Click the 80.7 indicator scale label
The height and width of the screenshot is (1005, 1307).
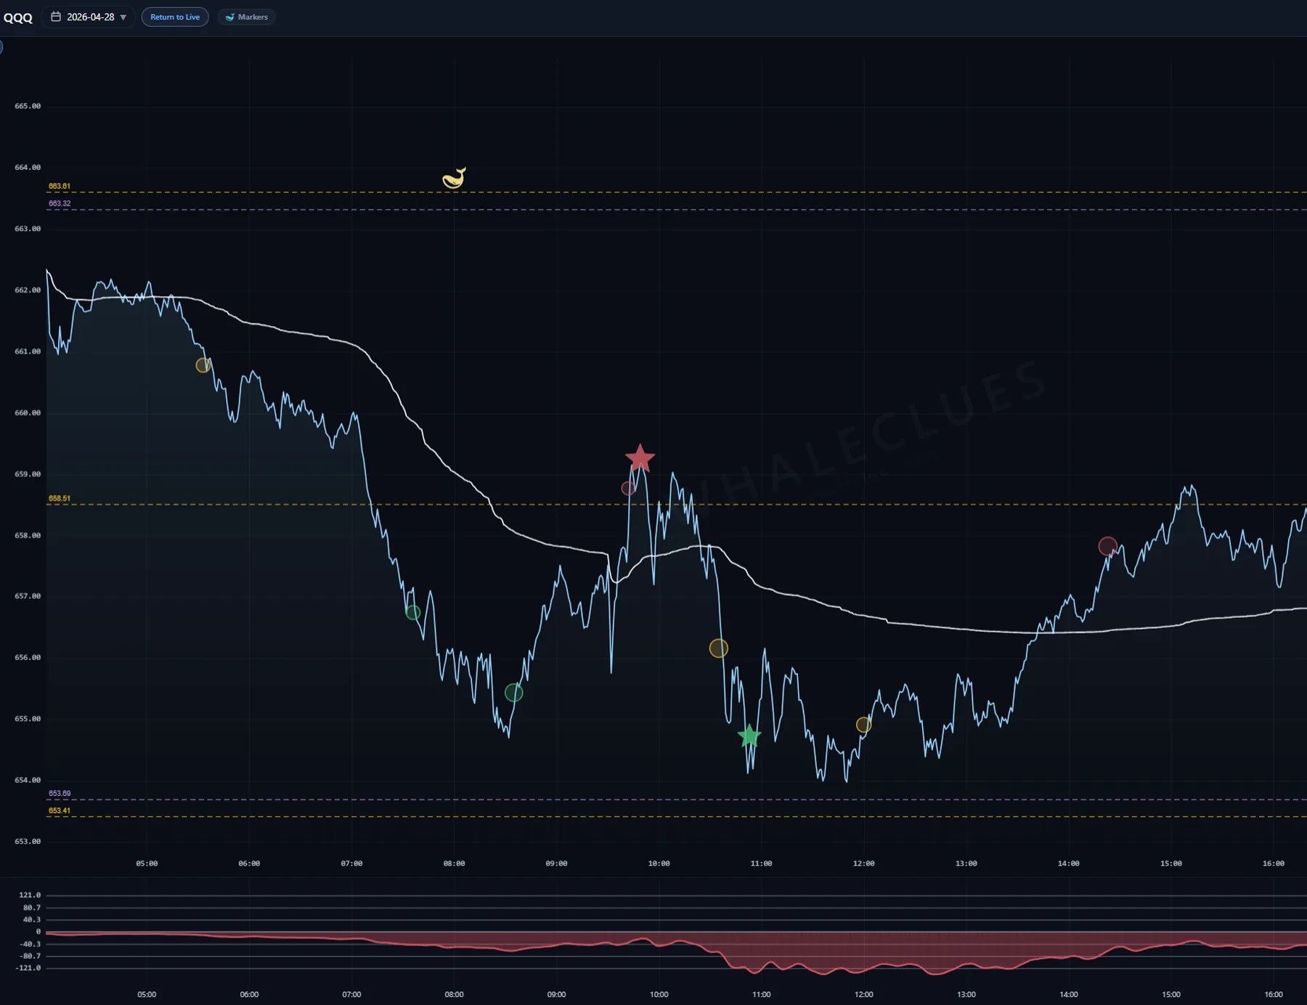[x=32, y=908]
